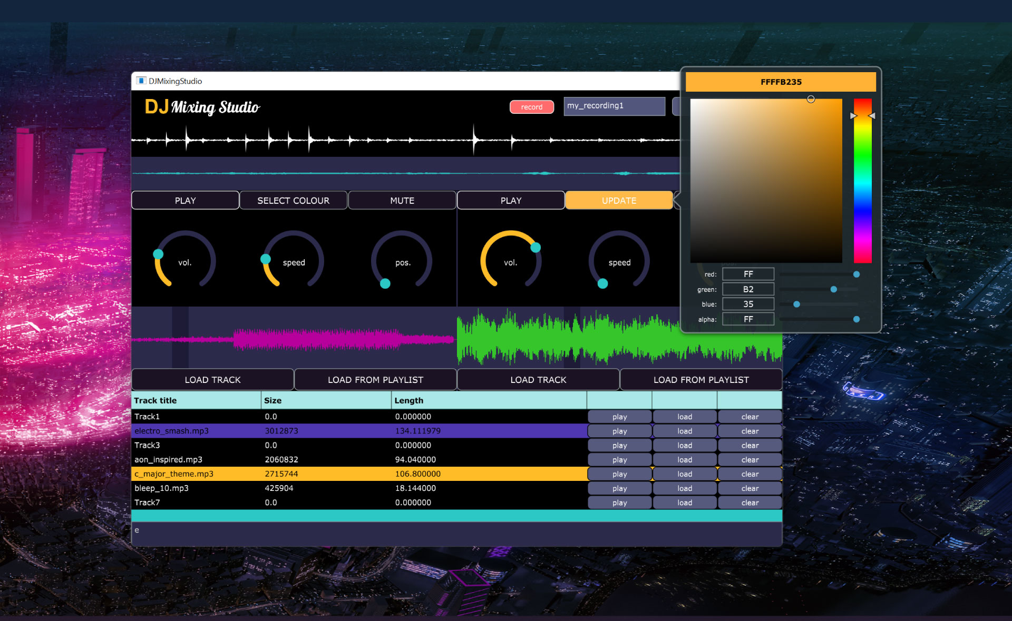
Task: Click right deck volume knob handle
Action: click(x=536, y=247)
